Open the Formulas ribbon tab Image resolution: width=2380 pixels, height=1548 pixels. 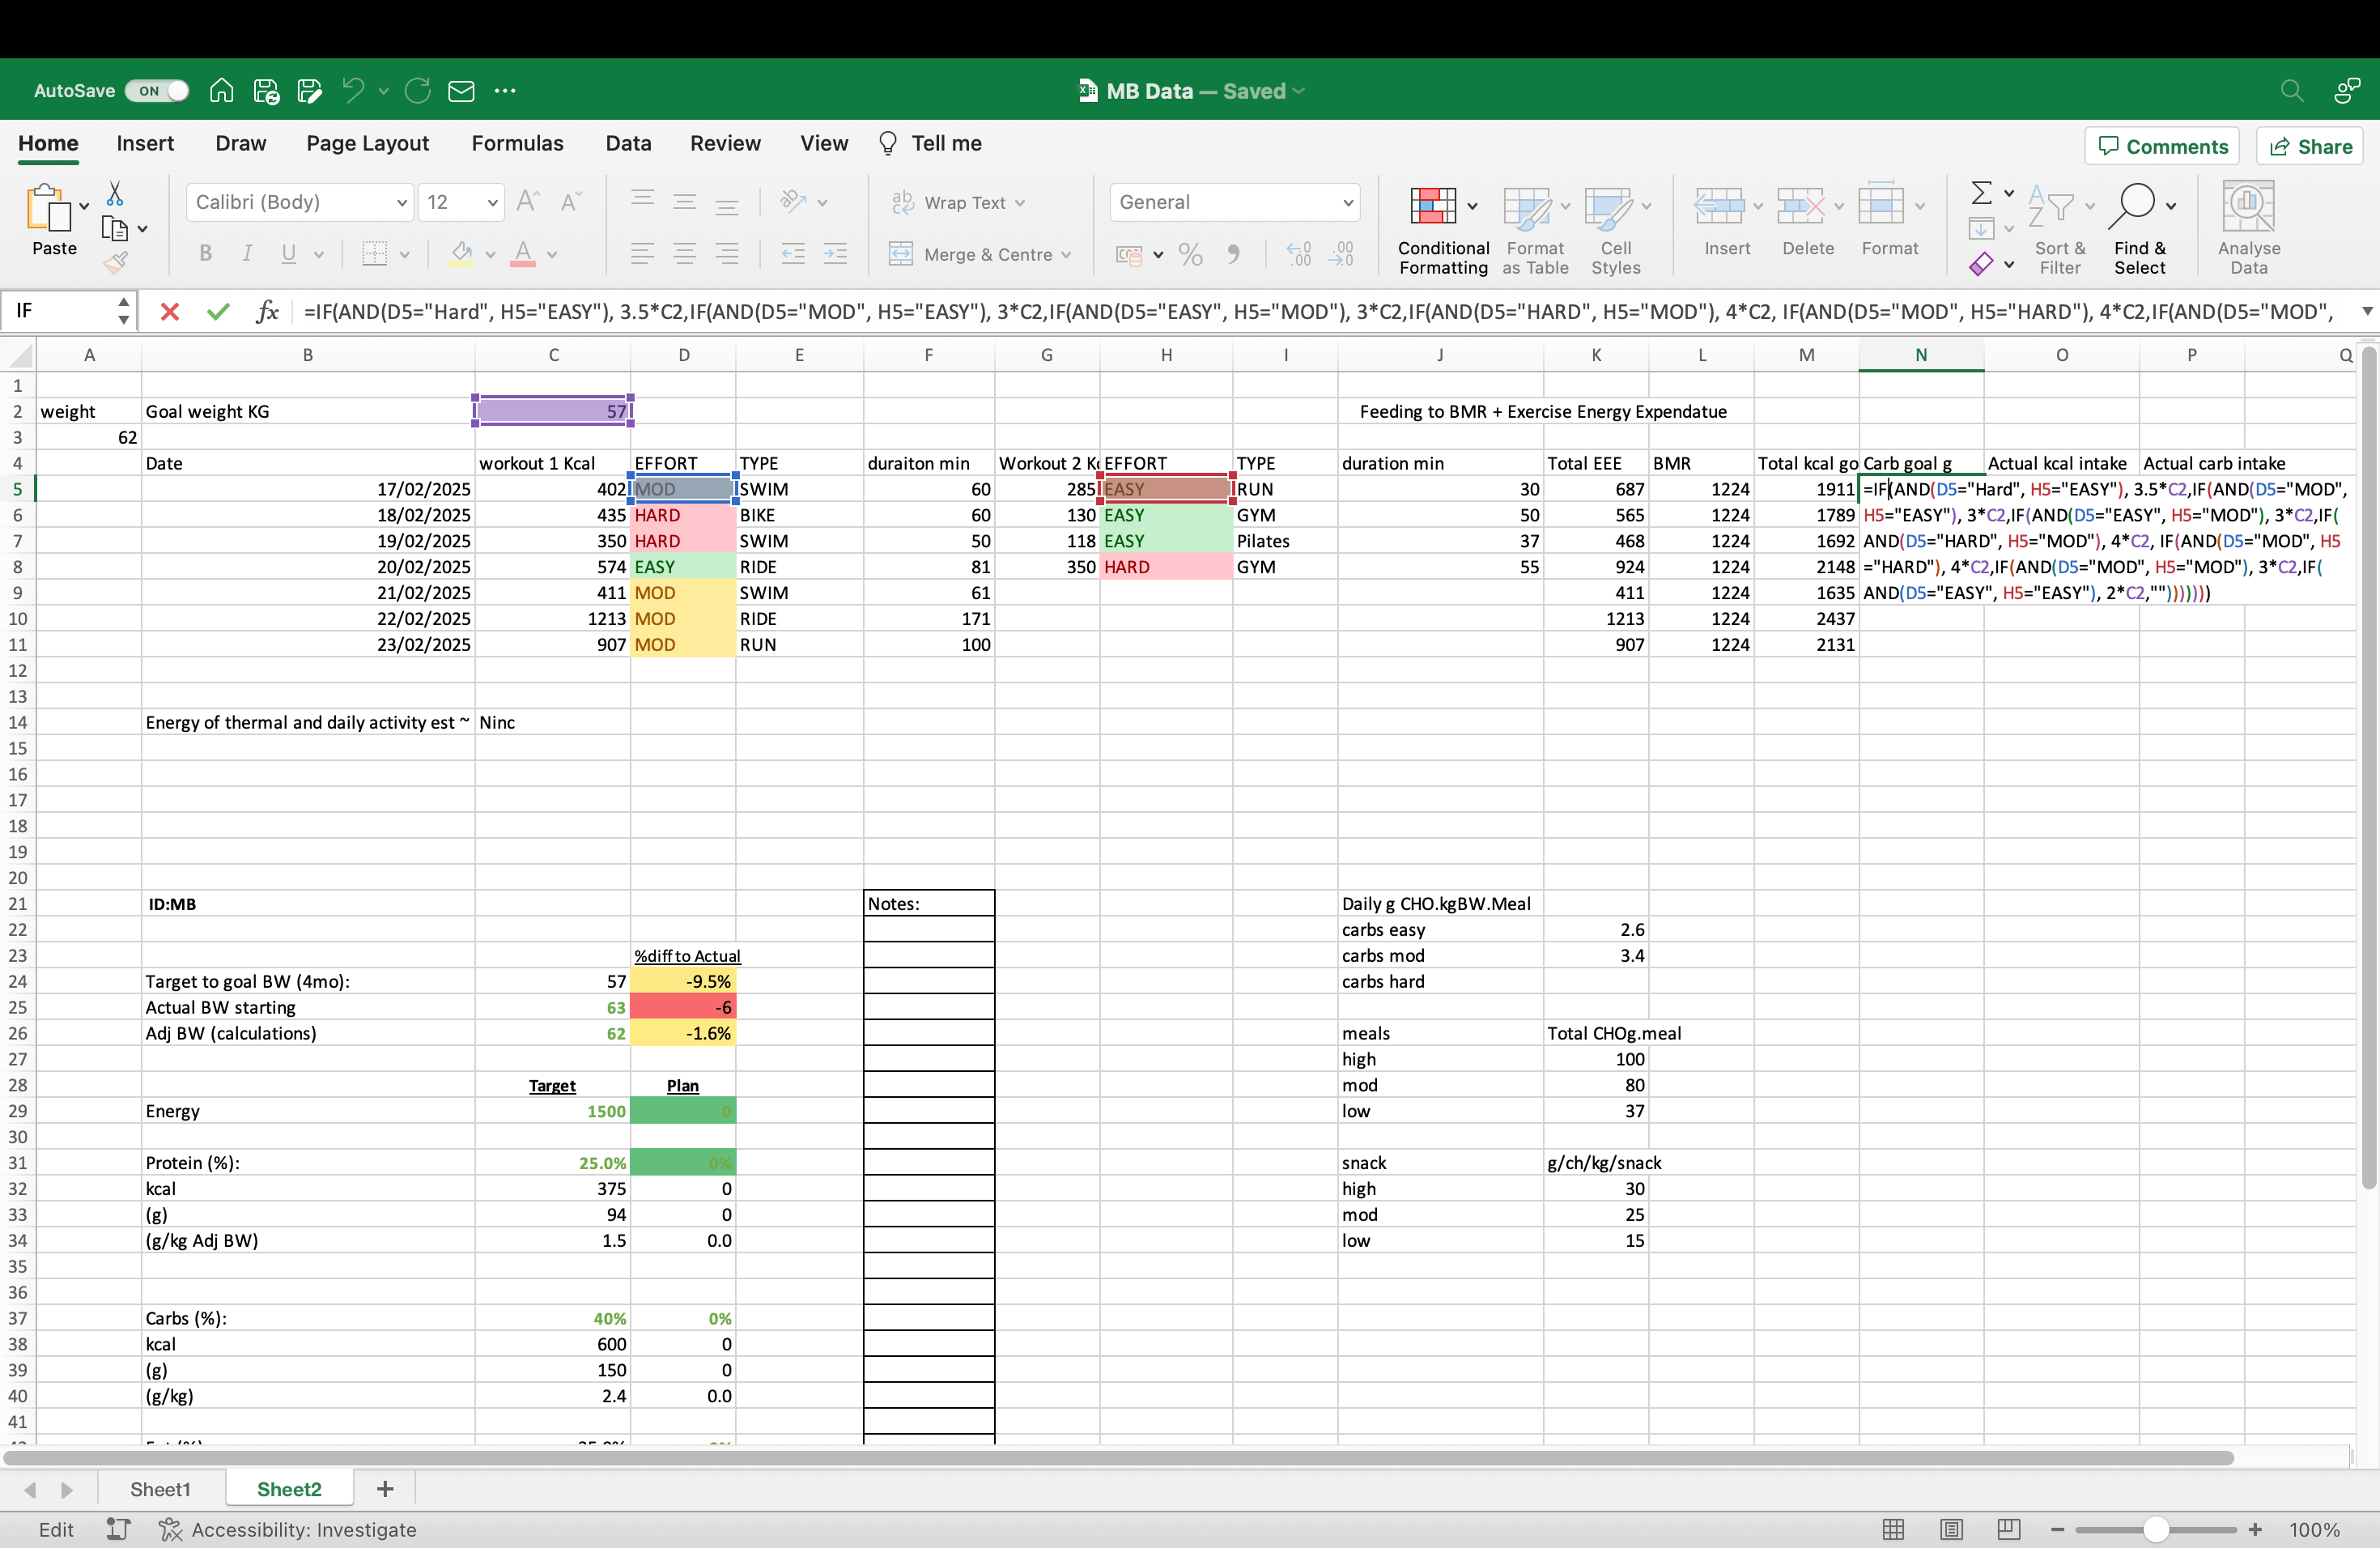pyautogui.click(x=517, y=144)
